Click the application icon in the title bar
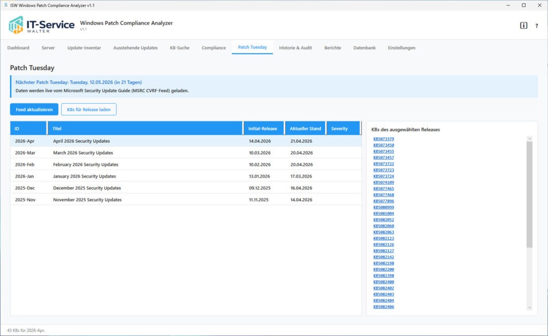 click(6, 5)
